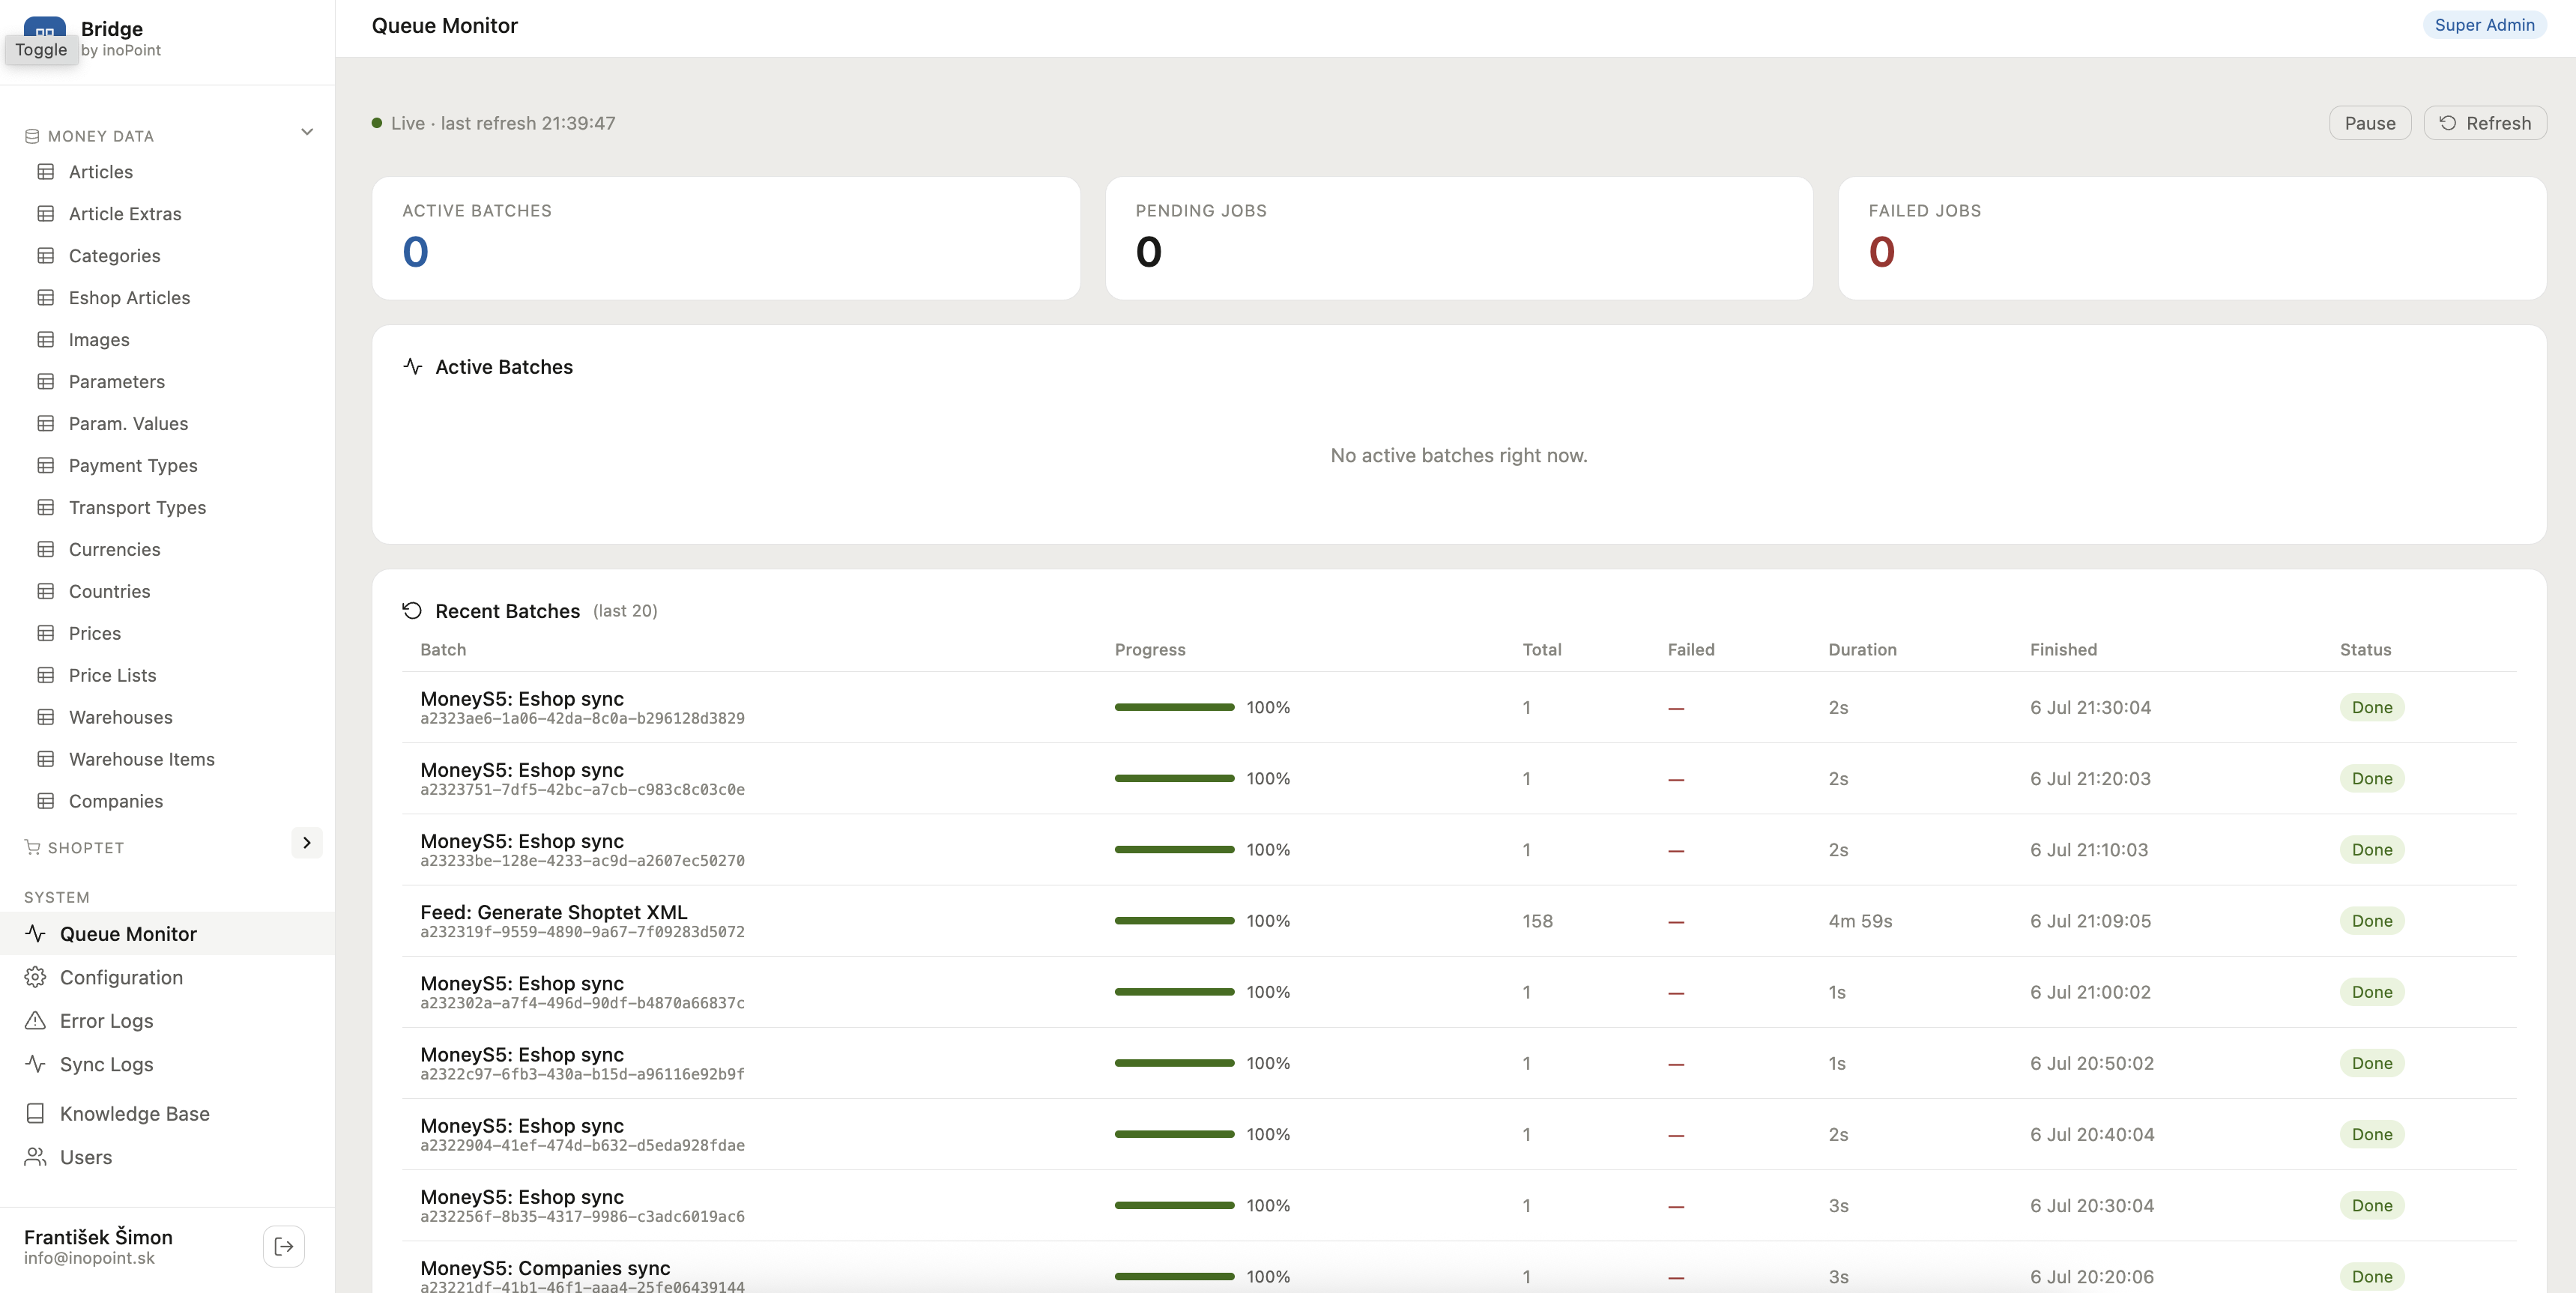Click progress bar of Feed: Generate Shoptet XML
This screenshot has width=2576, height=1293.
point(1174,921)
